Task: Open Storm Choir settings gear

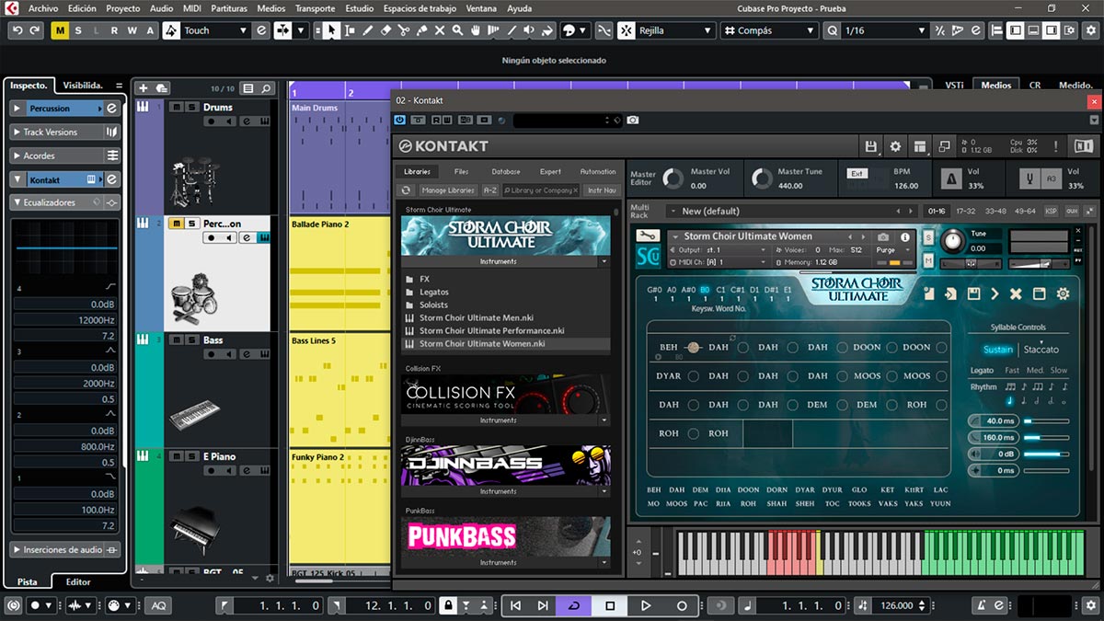Action: click(x=1063, y=293)
